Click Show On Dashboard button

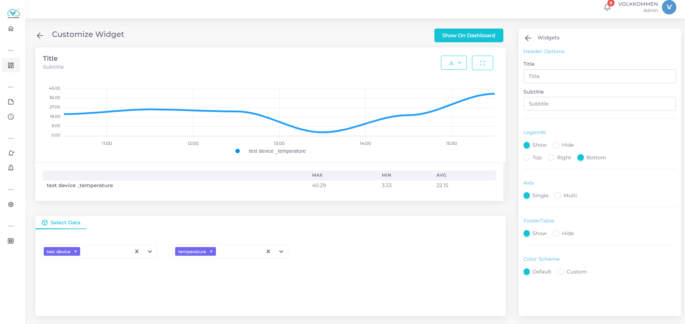click(x=468, y=35)
